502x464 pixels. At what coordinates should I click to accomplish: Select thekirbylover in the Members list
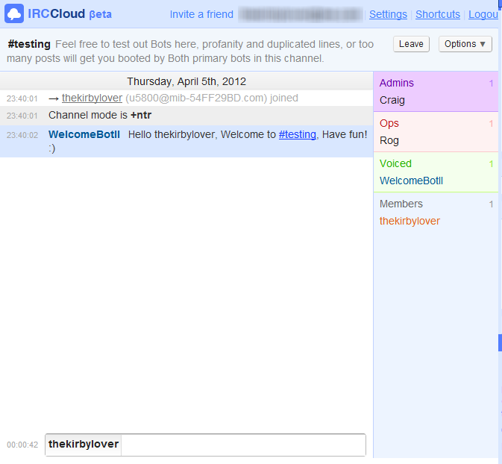[x=410, y=221]
